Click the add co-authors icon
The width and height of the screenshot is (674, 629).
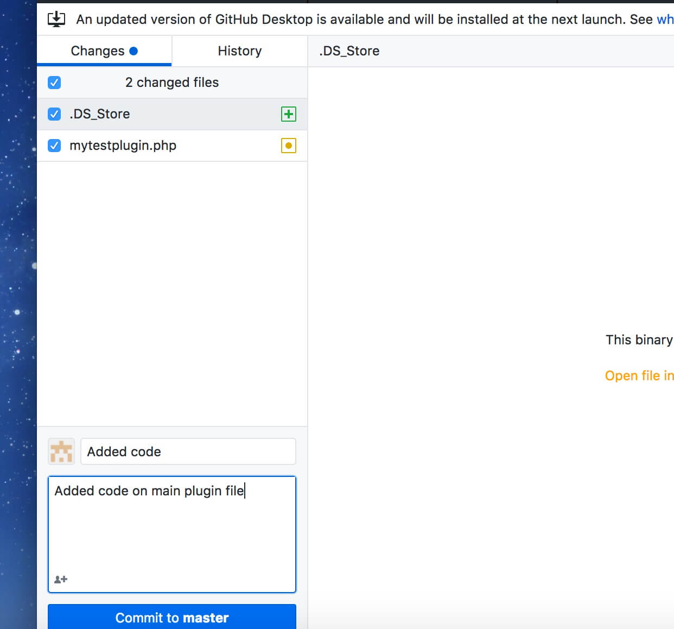[61, 579]
